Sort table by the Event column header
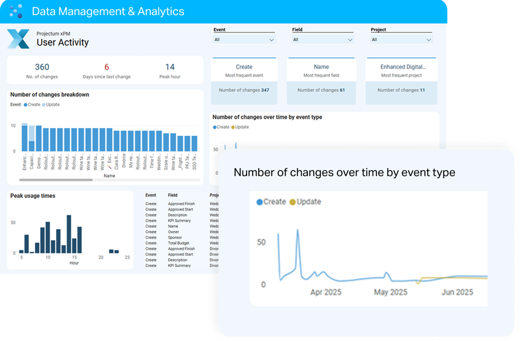Image resolution: width=520 pixels, height=341 pixels. (151, 195)
